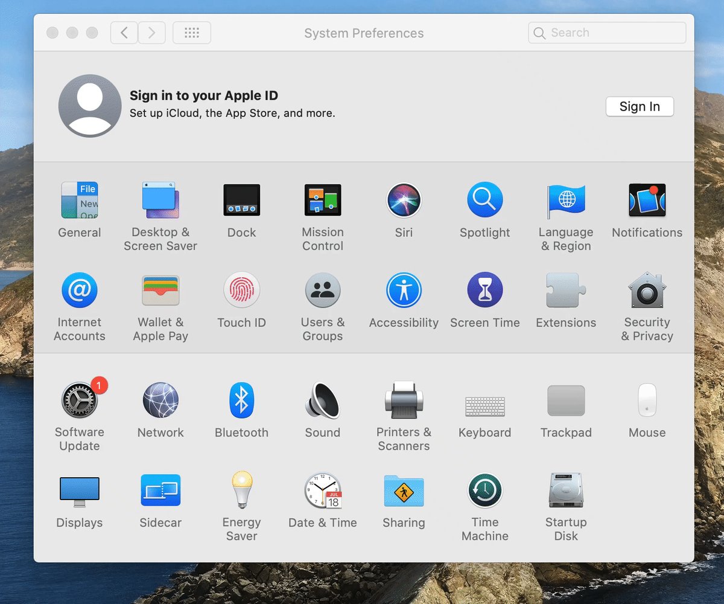This screenshot has height=604, width=724.
Task: Click 'Sign in to your Apple ID' heading
Action: (204, 95)
